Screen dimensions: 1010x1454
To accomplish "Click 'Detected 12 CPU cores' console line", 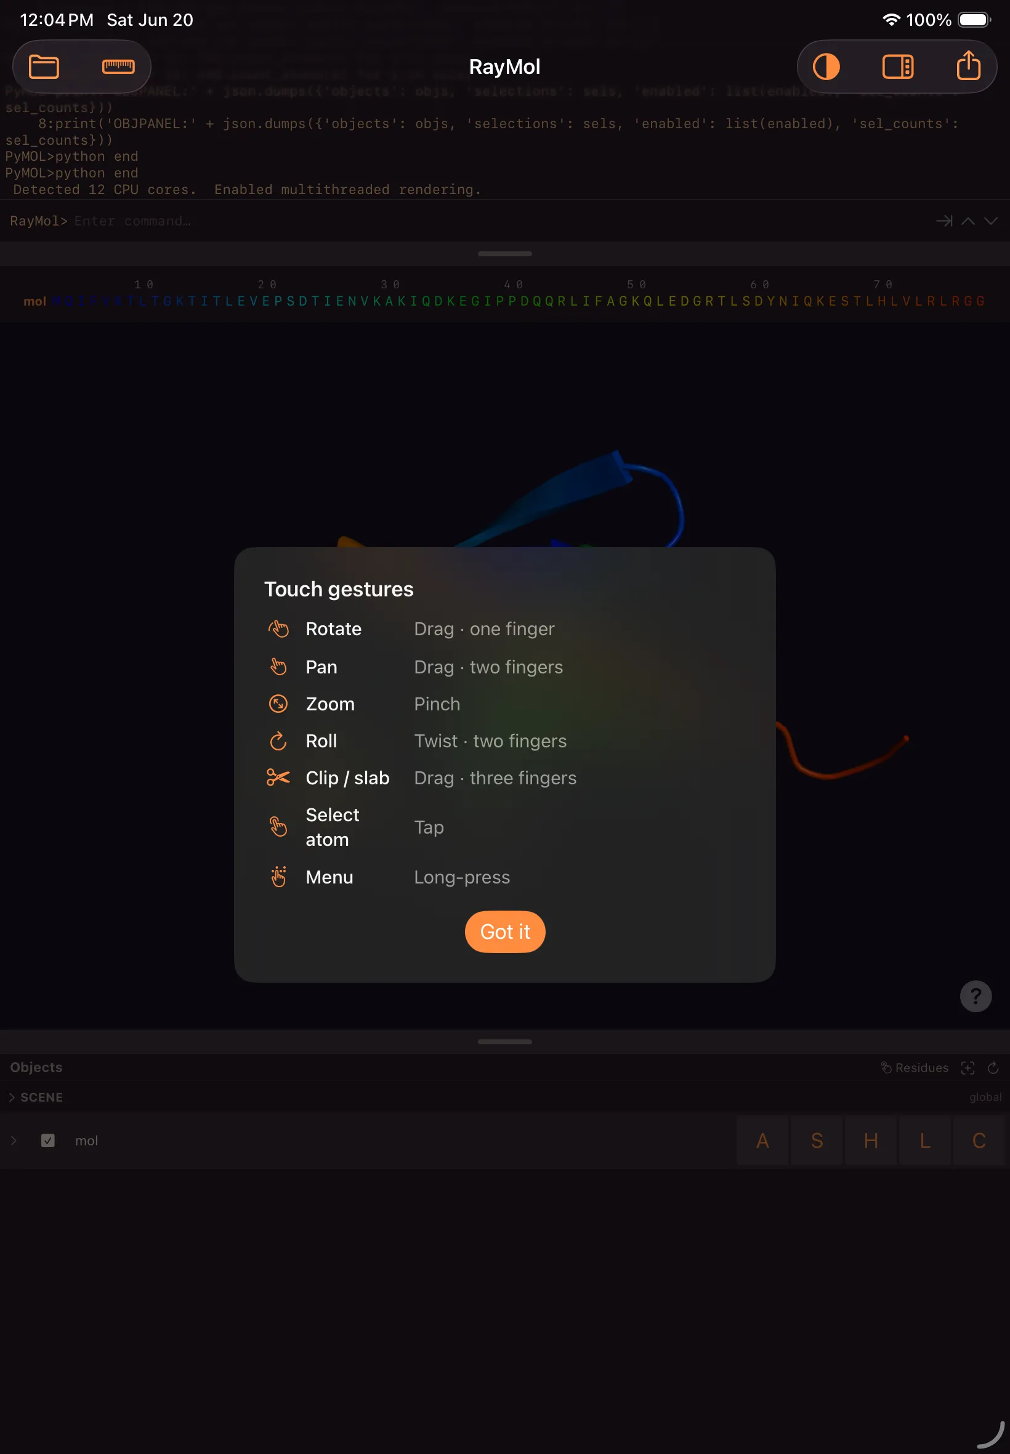I will (x=247, y=189).
